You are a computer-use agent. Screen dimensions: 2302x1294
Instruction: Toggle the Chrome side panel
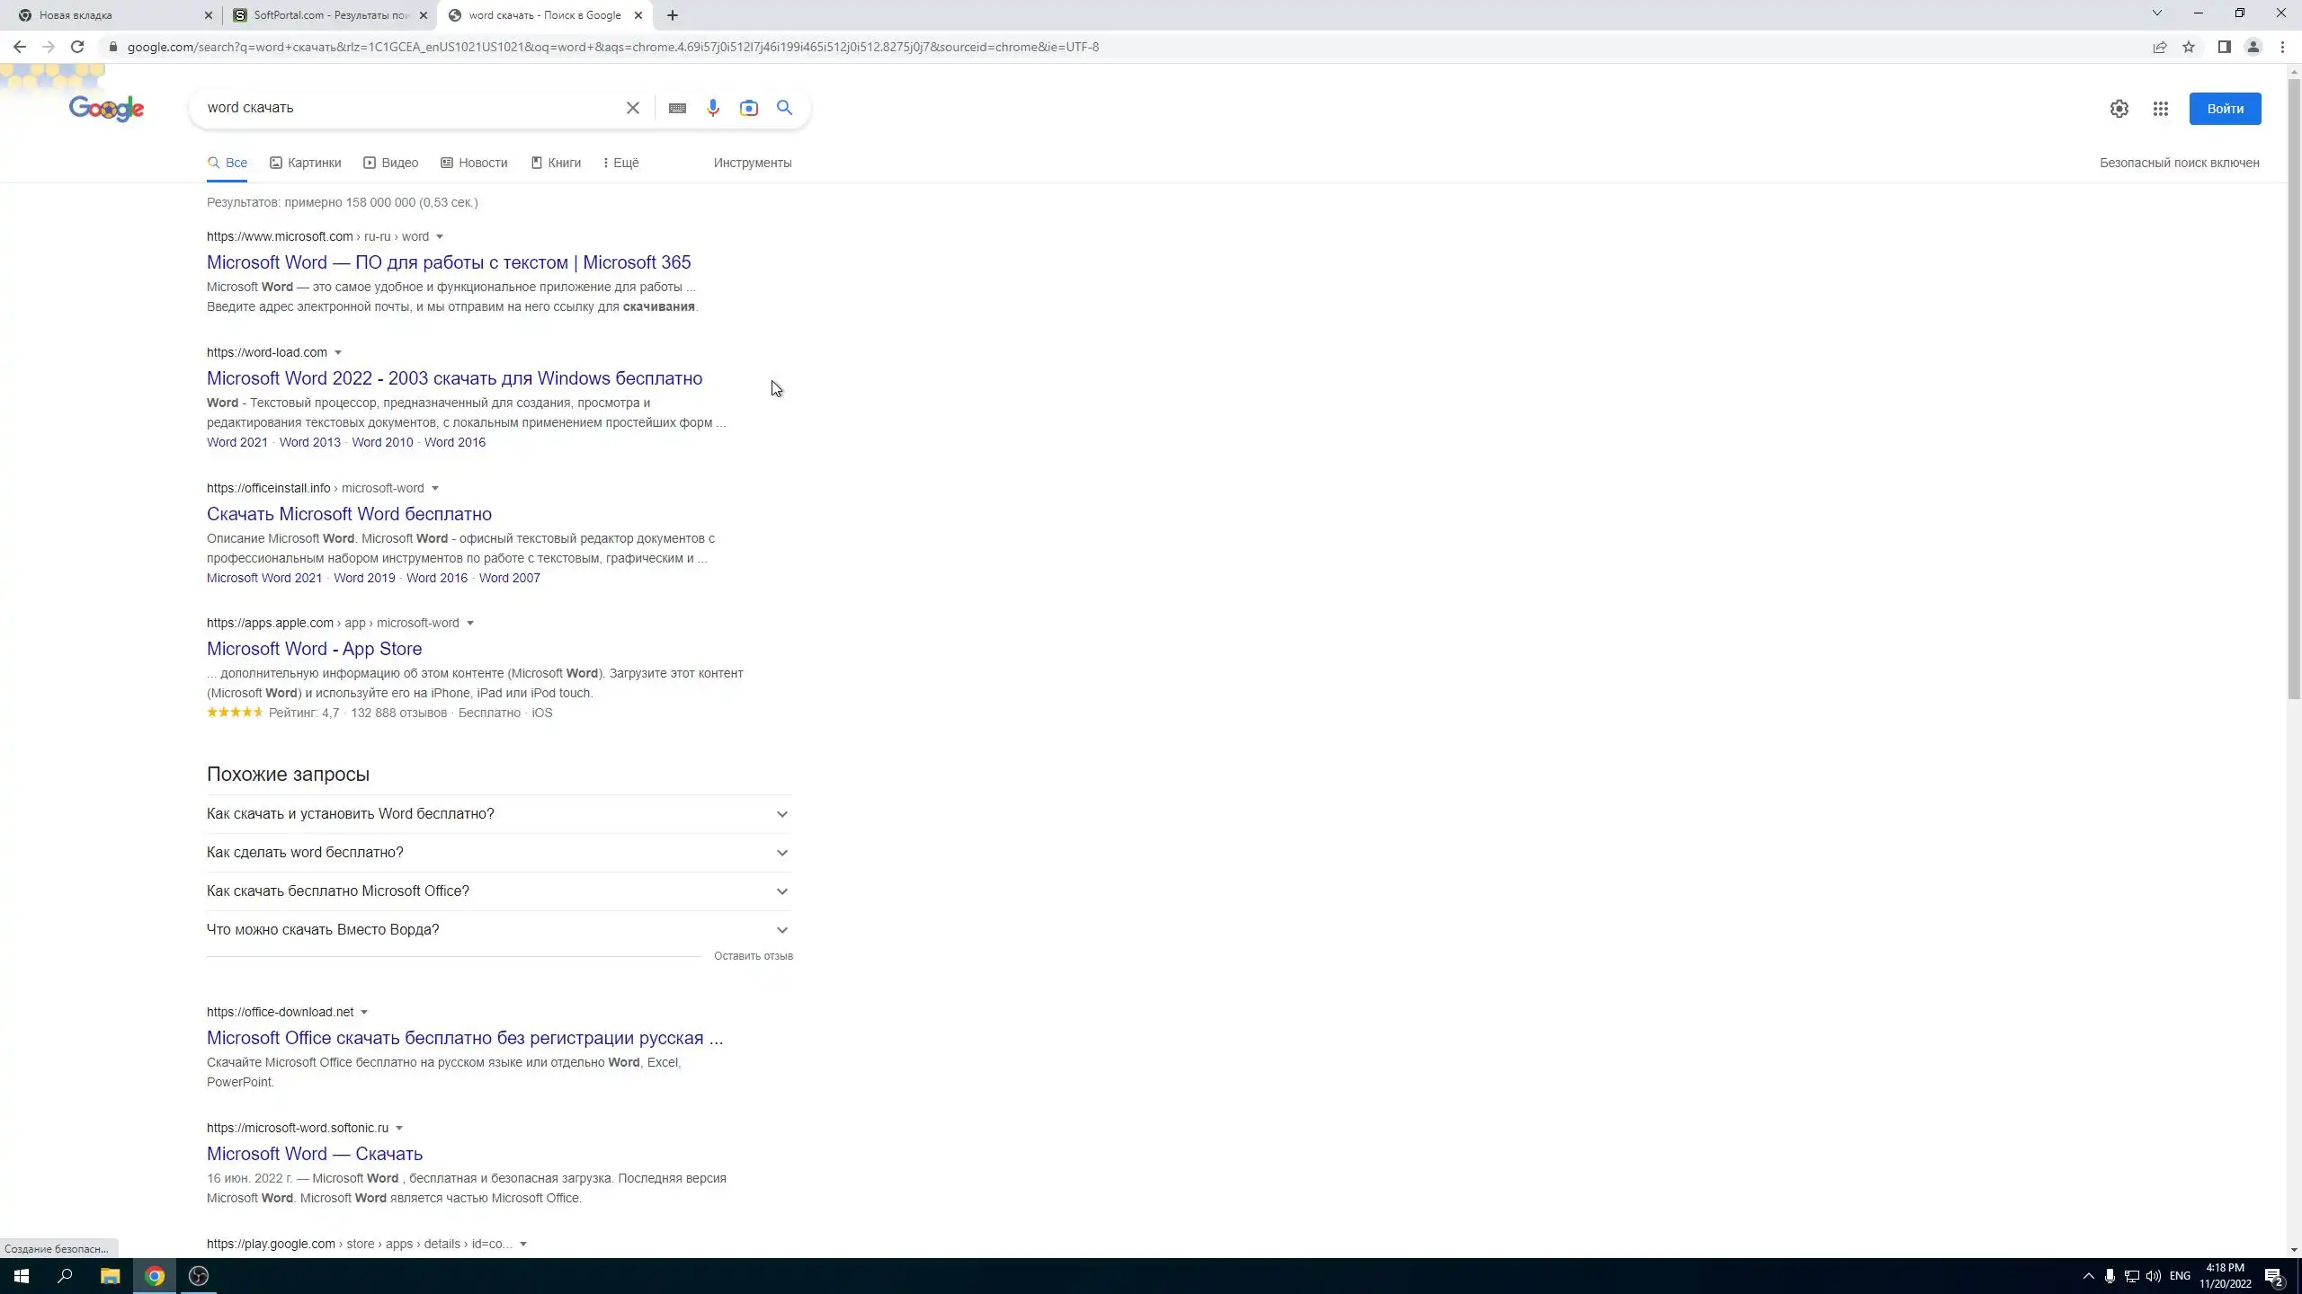(2224, 47)
